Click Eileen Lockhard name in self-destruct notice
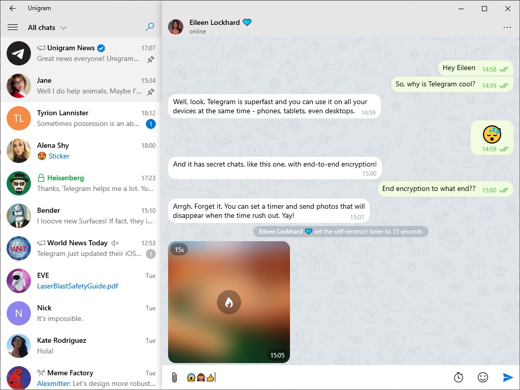This screenshot has width=520, height=390. tap(280, 232)
